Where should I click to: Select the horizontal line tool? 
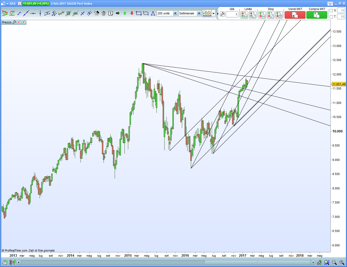pos(33,13)
